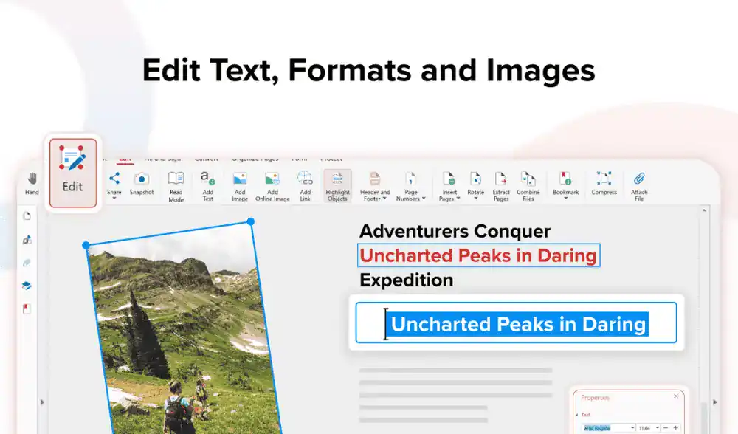Switch to Read Mode

pos(176,186)
